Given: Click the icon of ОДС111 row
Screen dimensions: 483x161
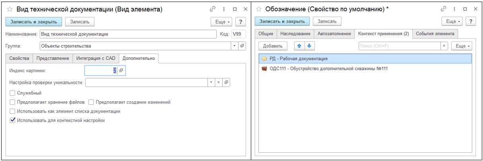Looking at the screenshot, I should 264,68.
